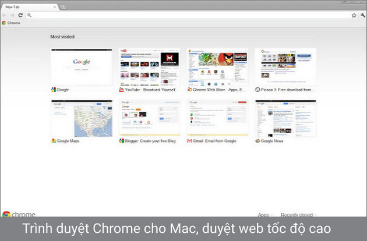
Task: Open the Gmail thumbnail
Action: pyautogui.click(x=217, y=118)
